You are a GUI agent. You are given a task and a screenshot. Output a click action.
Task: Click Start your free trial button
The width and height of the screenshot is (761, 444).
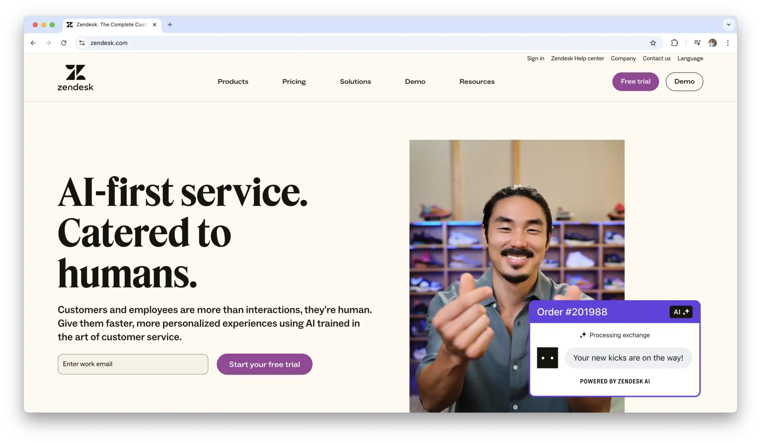pos(264,364)
